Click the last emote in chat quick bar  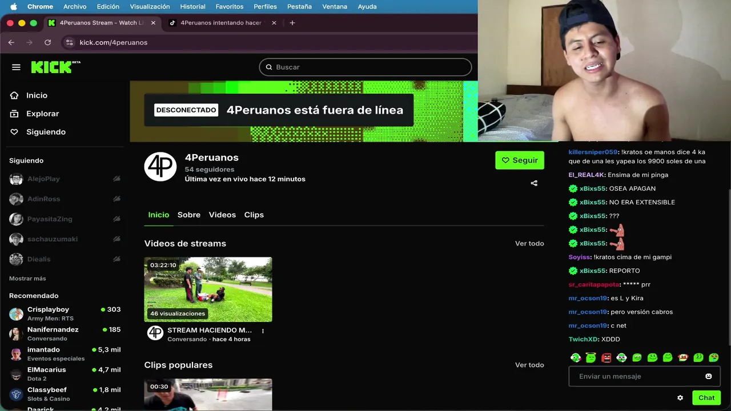pos(714,357)
